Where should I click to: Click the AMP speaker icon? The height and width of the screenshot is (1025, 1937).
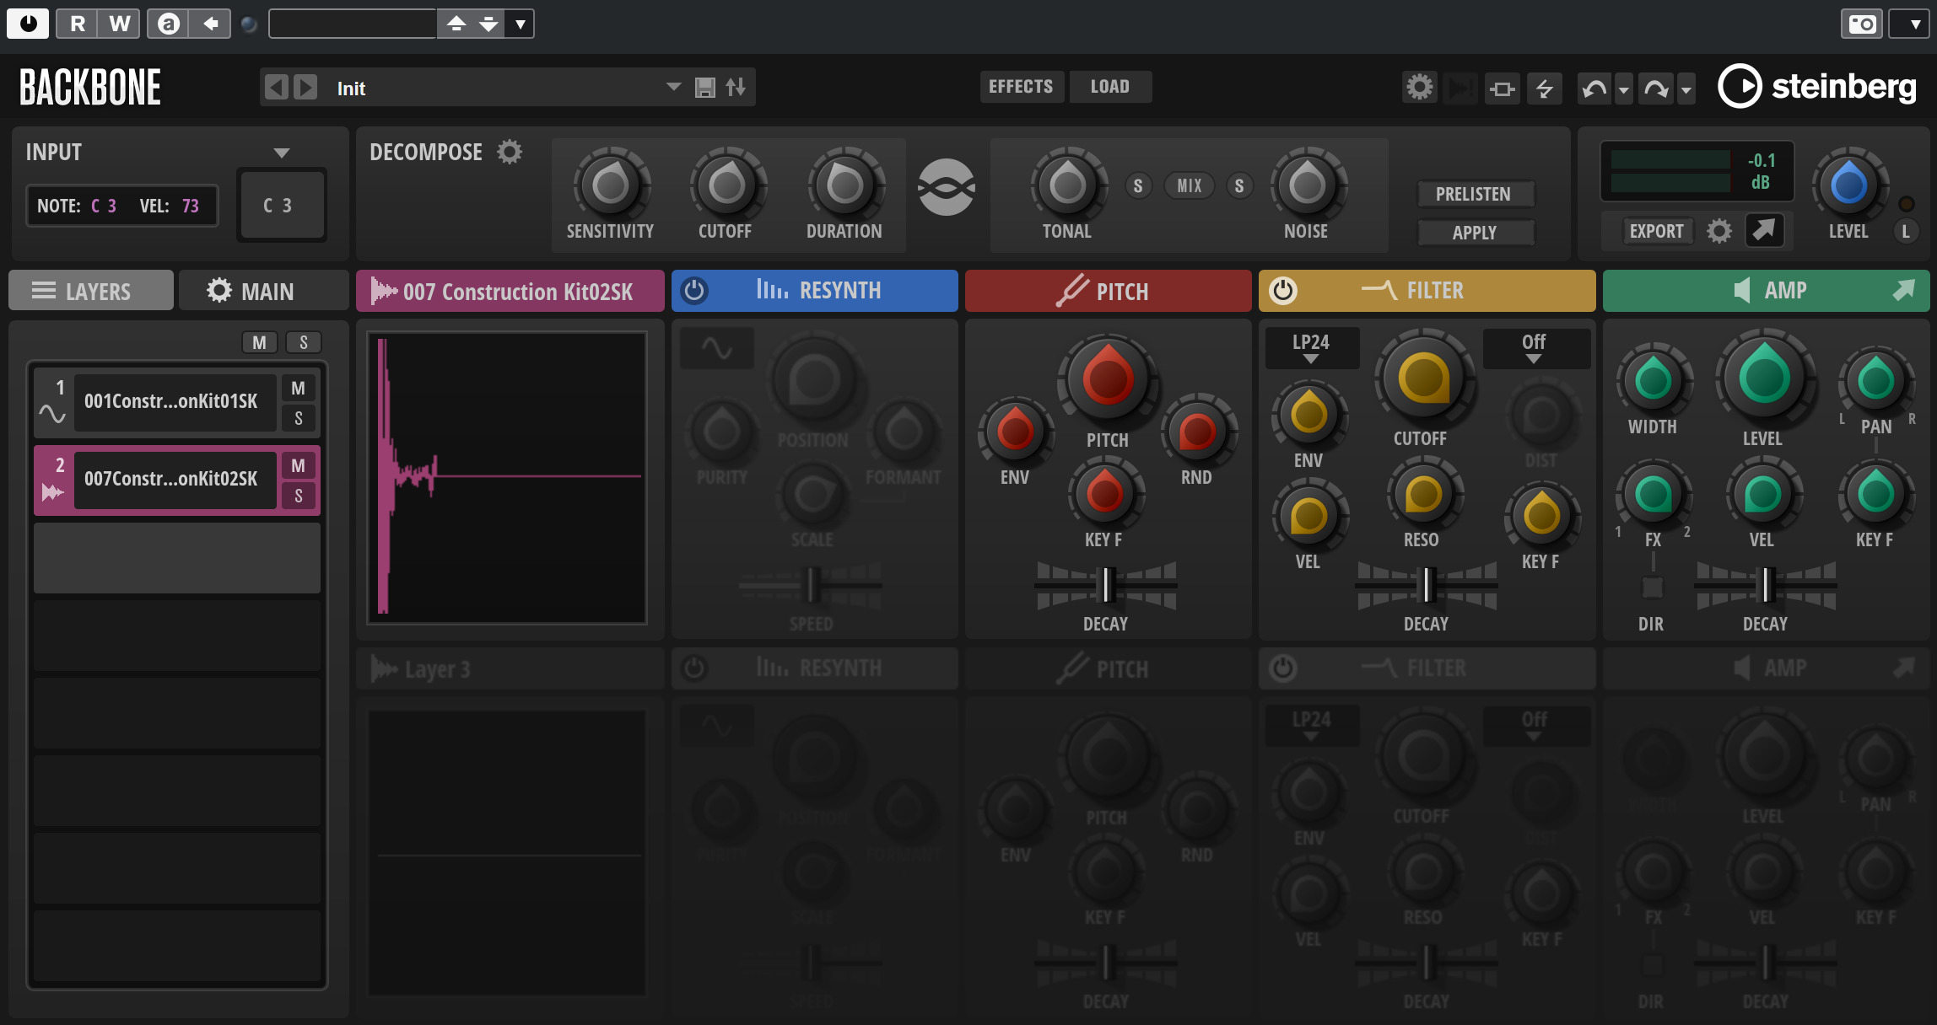point(1741,290)
